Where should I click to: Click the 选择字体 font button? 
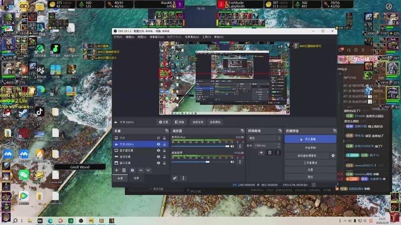pos(197,122)
